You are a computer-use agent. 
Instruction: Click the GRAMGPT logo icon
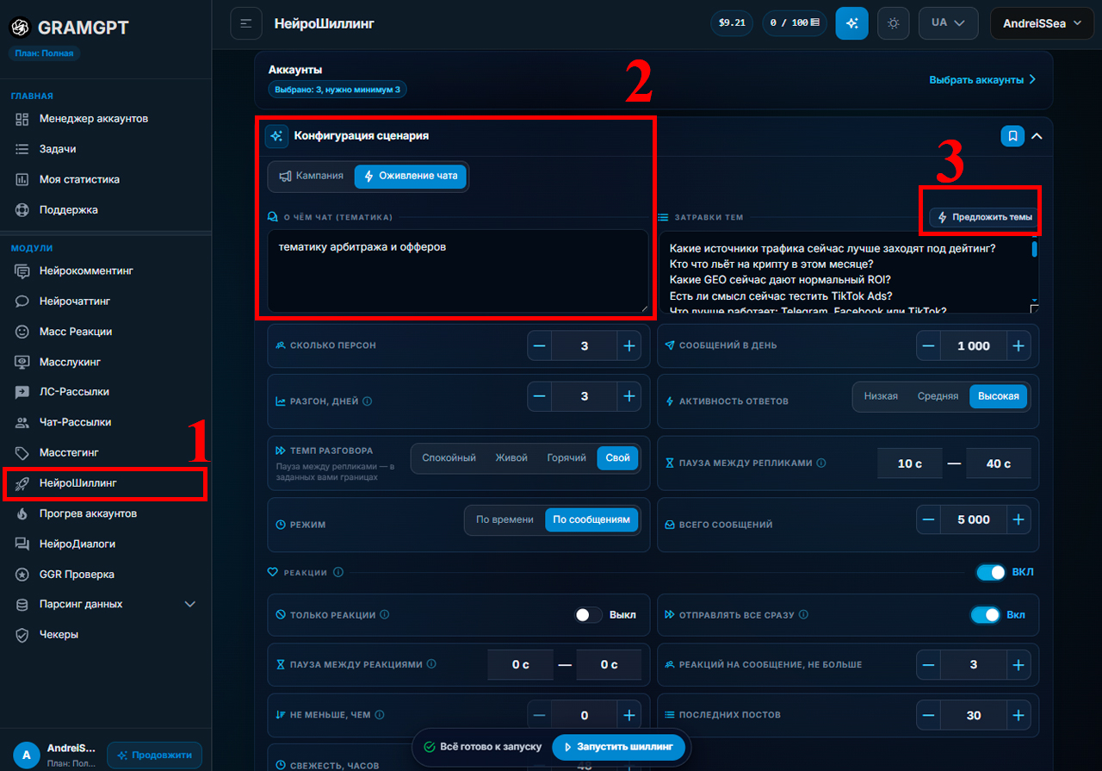[x=20, y=28]
